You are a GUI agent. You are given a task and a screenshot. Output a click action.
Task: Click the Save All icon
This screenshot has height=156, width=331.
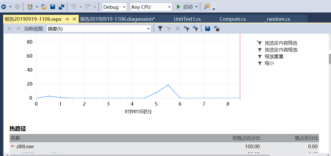tap(62, 7)
